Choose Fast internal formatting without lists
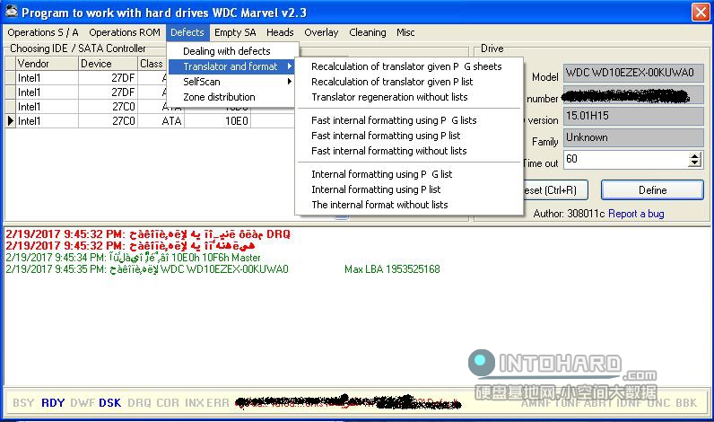Screen dimensions: 714x422 point(408,151)
